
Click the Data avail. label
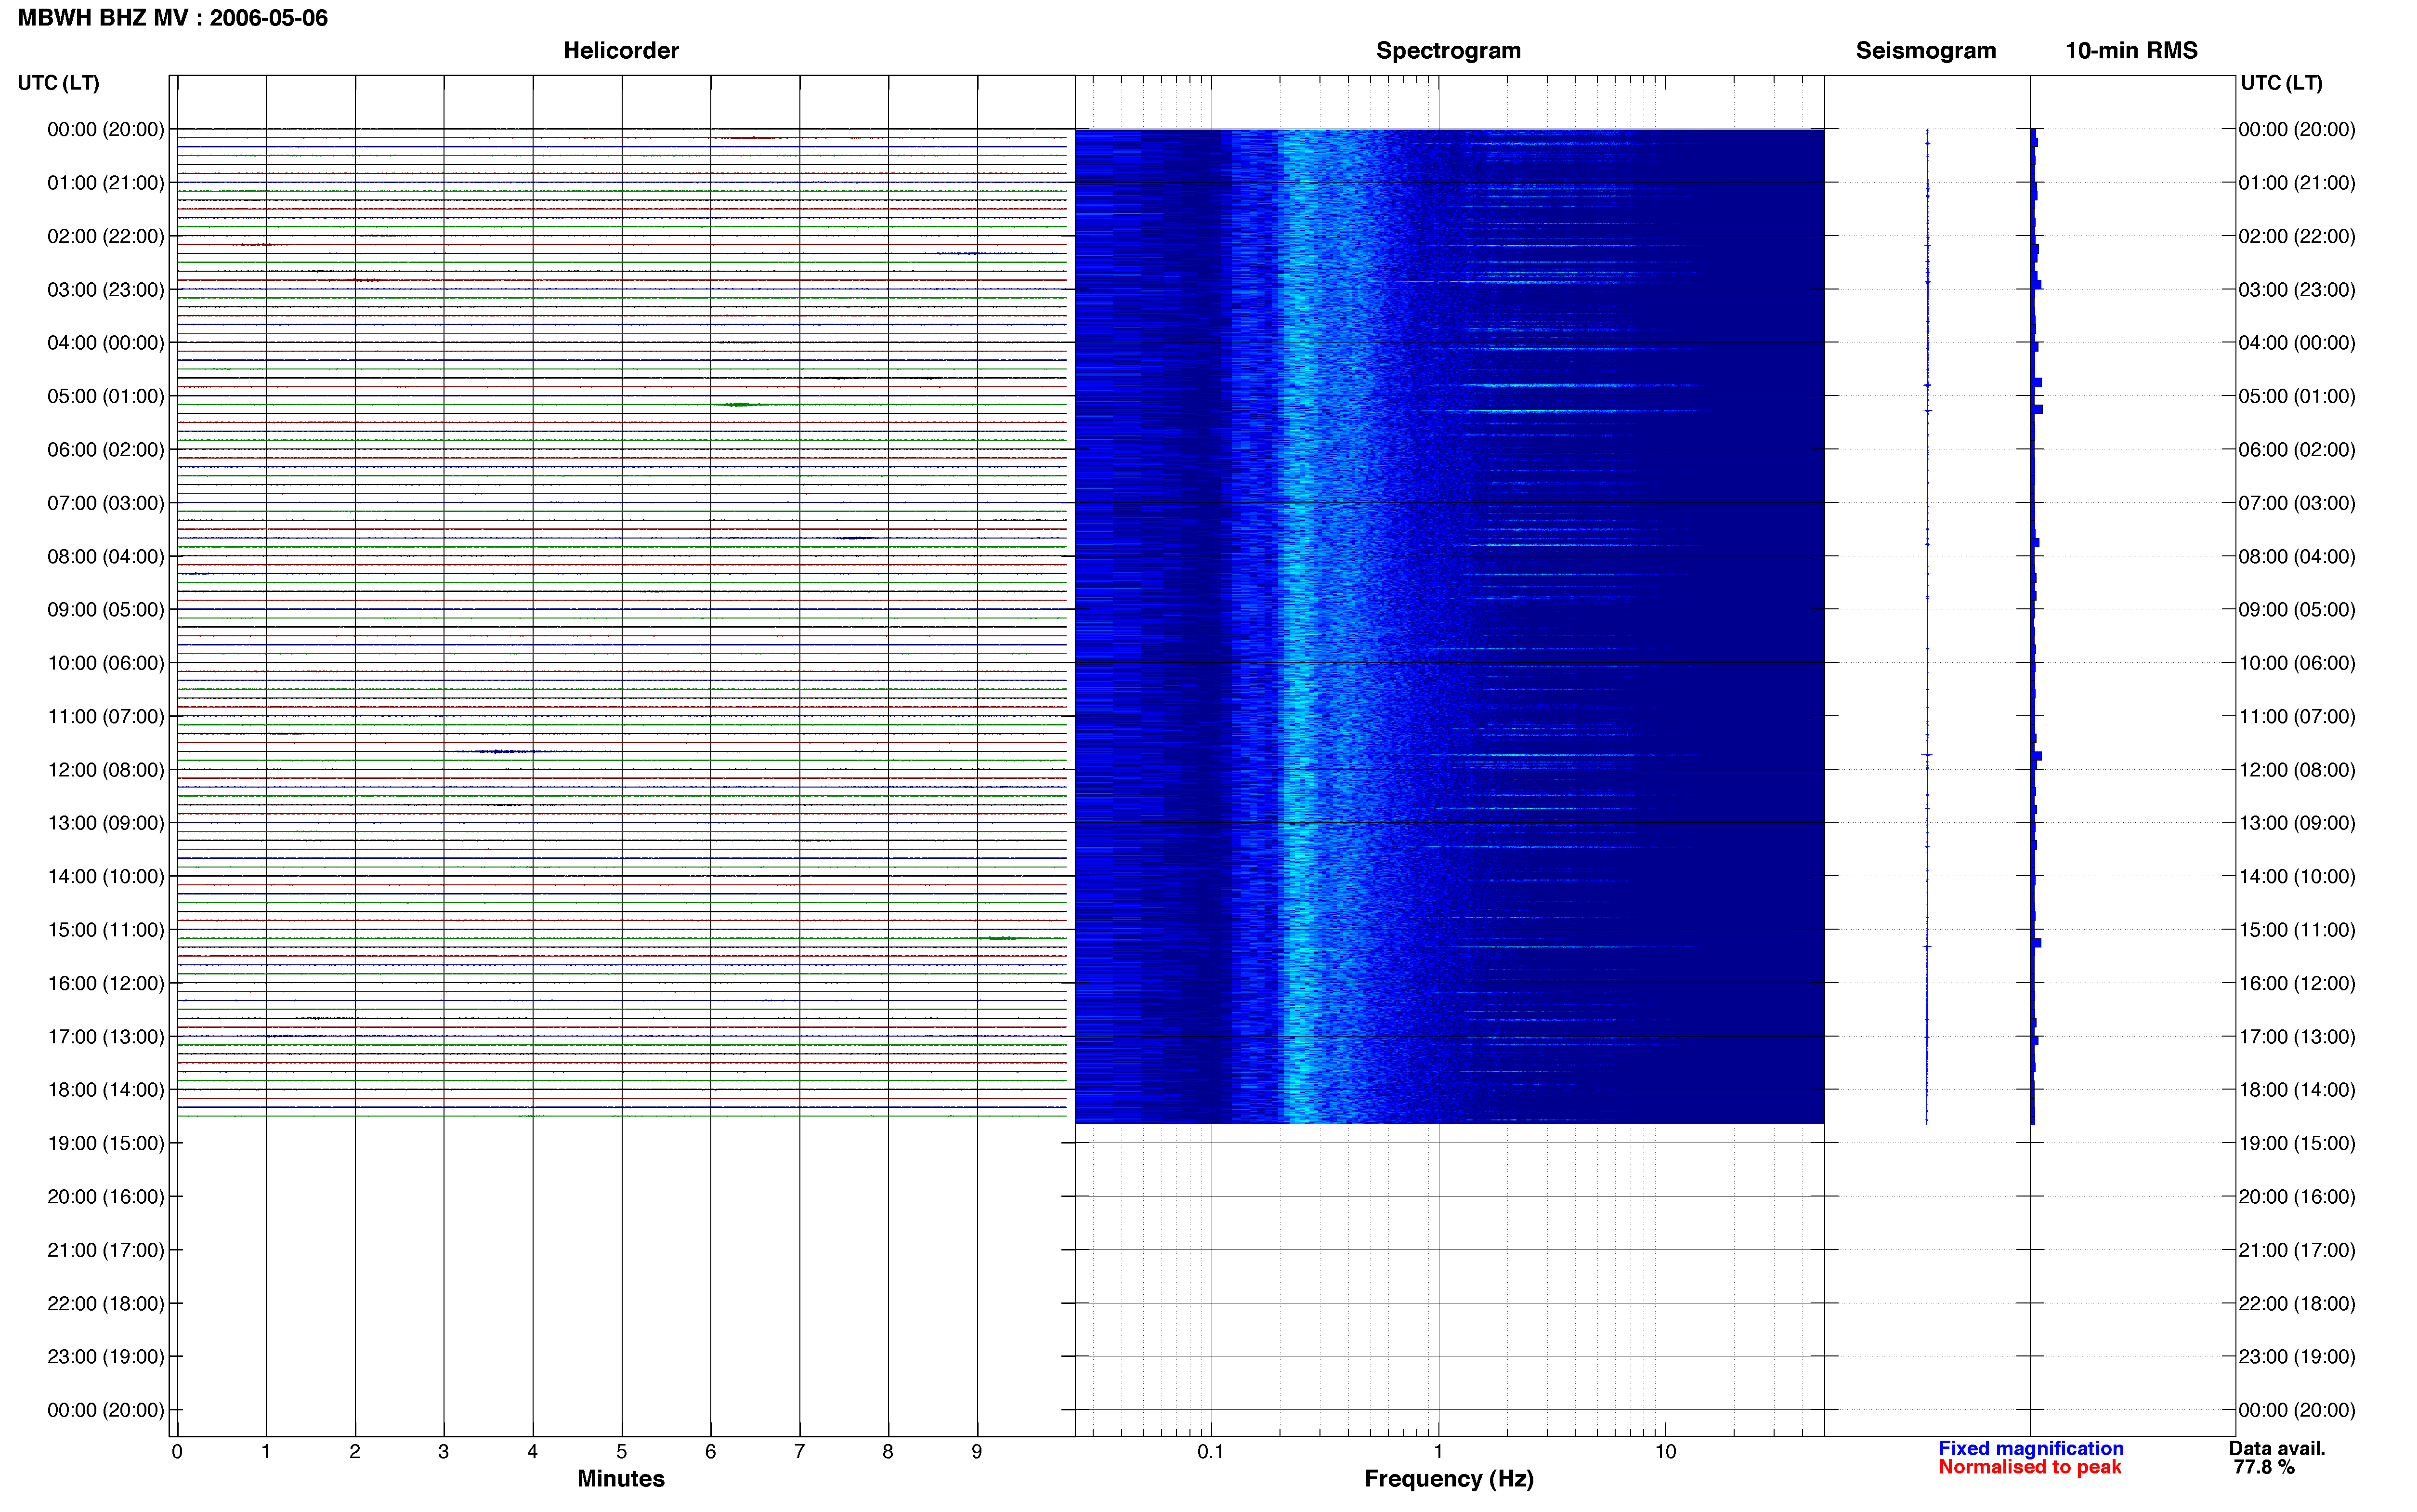coord(2277,1448)
